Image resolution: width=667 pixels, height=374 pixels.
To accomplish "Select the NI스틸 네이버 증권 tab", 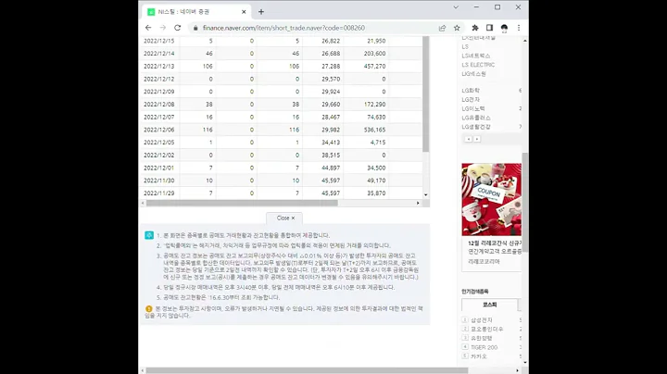I will 196,12.
